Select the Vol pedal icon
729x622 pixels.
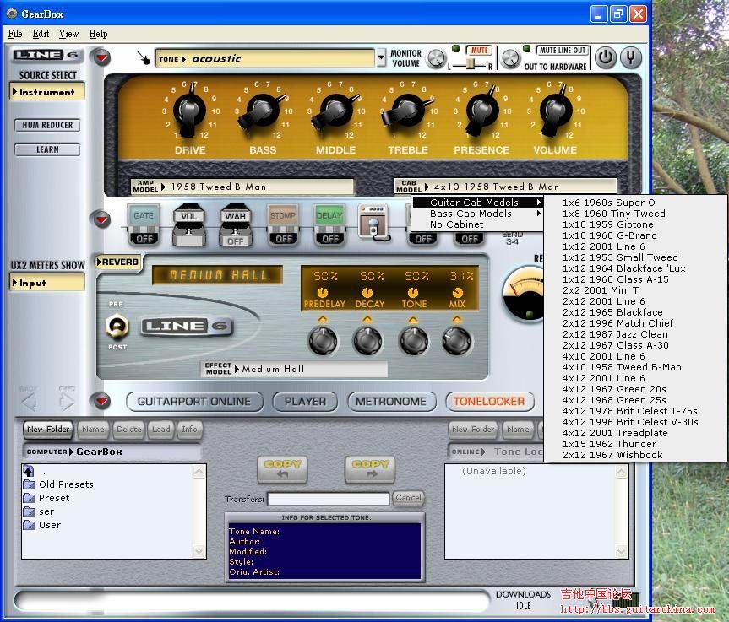coord(188,225)
